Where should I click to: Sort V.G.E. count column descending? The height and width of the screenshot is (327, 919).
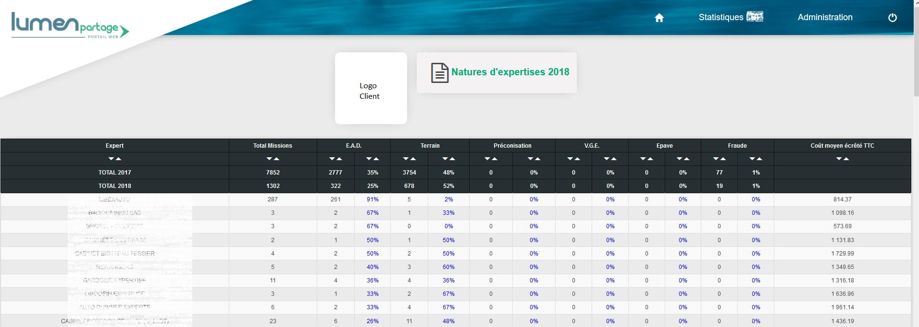click(x=570, y=159)
